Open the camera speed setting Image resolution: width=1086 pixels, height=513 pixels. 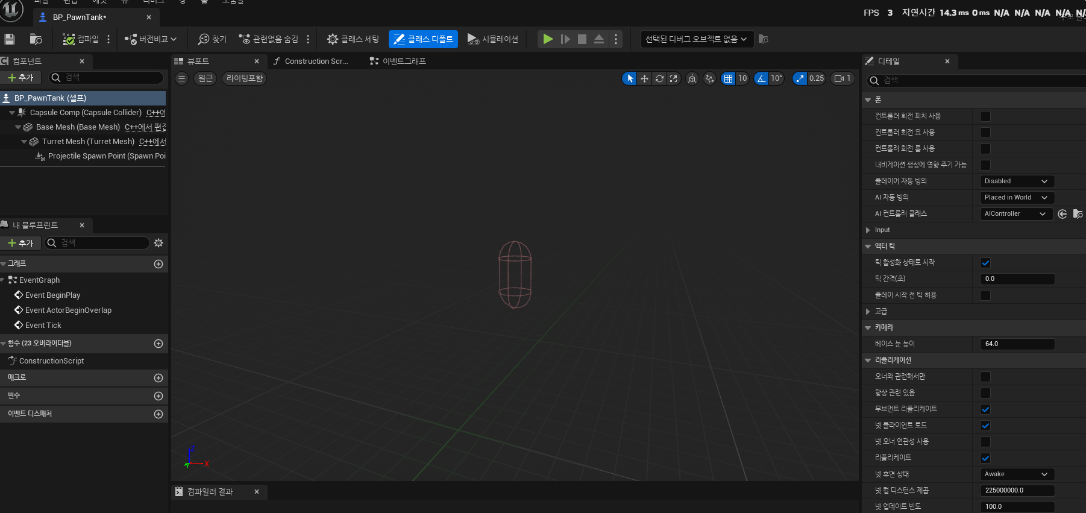click(843, 78)
